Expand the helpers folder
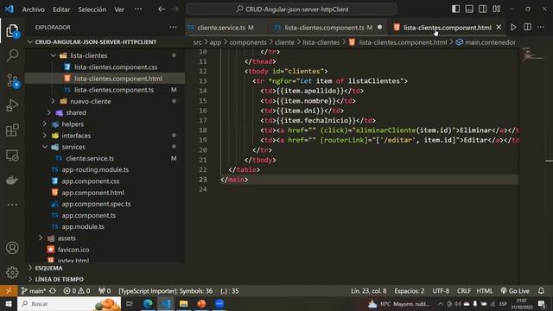 tap(45, 124)
